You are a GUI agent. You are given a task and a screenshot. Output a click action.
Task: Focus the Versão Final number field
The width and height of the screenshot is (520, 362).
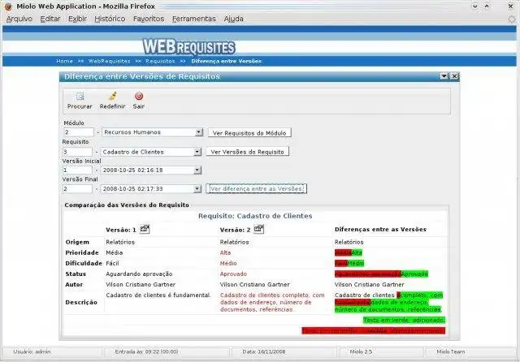point(77,188)
